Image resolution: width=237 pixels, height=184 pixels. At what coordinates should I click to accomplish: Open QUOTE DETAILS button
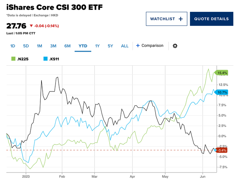[211, 19]
